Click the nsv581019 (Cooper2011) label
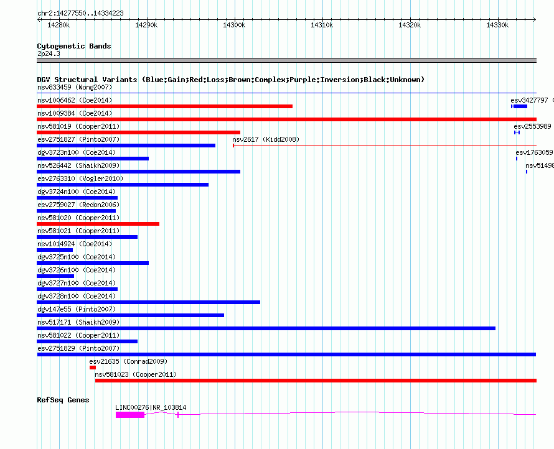Screen dimensions: 554x449 78,126
